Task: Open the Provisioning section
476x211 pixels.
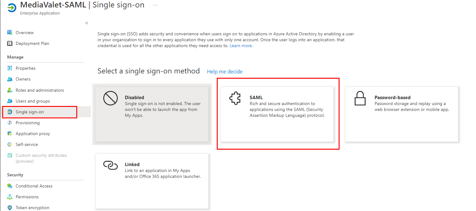Action: tap(27, 123)
